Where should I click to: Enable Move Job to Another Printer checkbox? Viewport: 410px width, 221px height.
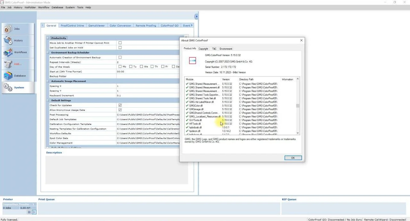pos(120,43)
